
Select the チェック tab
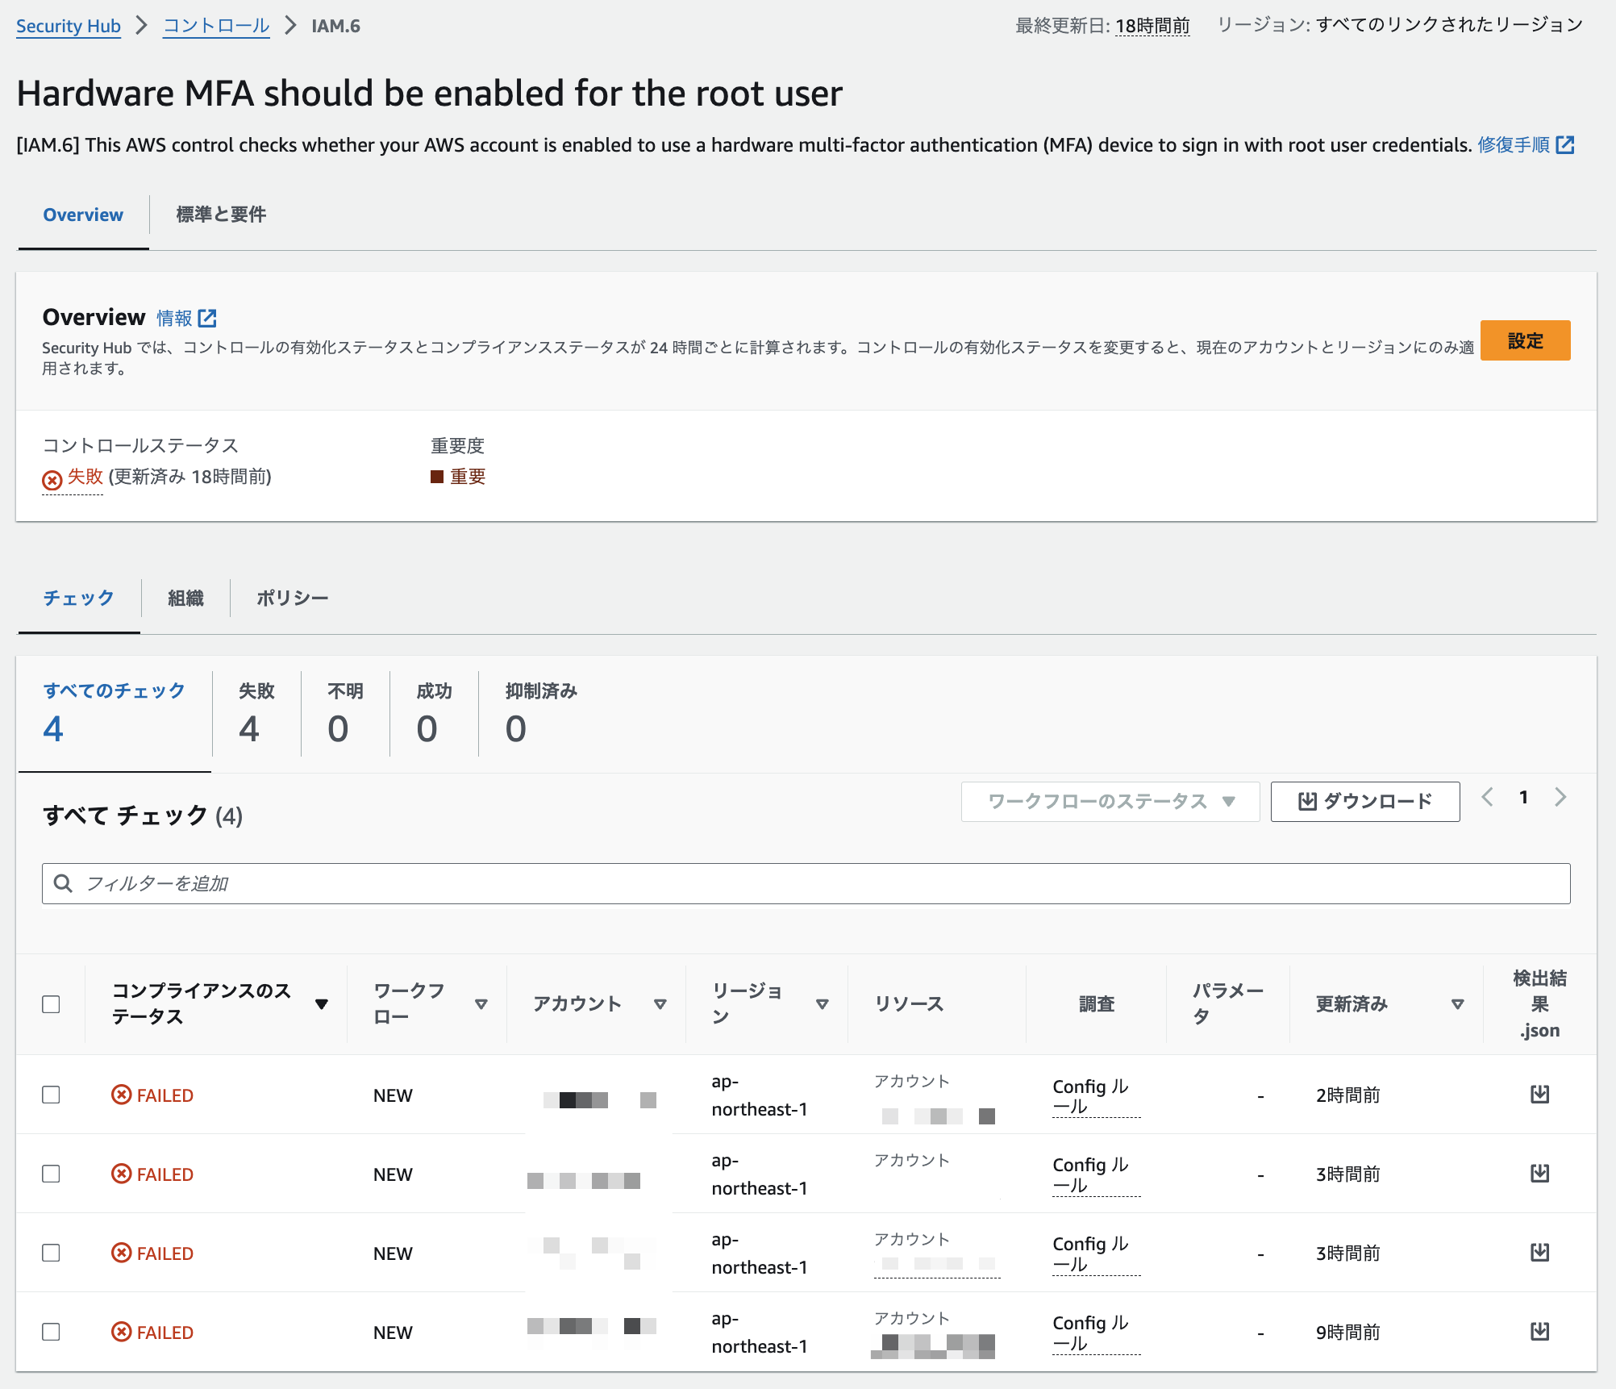click(78, 599)
